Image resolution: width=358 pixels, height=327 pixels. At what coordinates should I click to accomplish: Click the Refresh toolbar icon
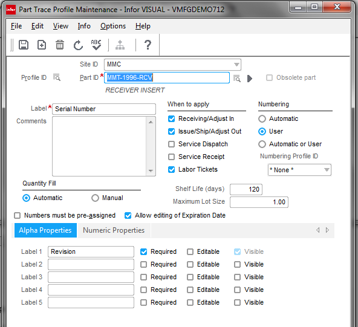[x=78, y=45]
